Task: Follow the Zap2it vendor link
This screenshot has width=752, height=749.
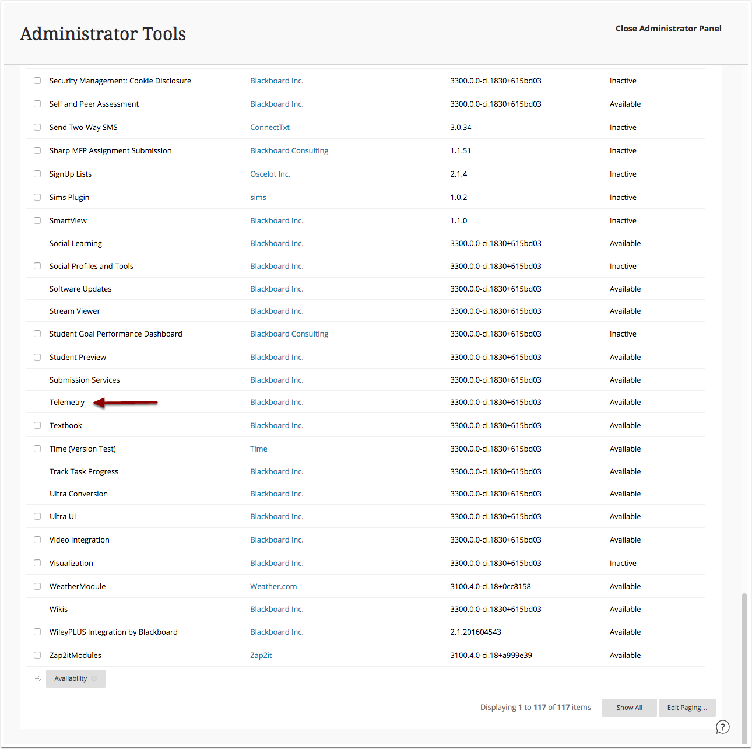Action: pyautogui.click(x=261, y=655)
